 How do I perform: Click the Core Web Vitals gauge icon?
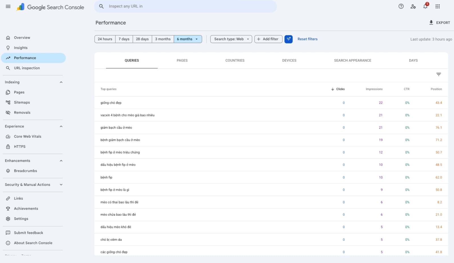point(8,137)
